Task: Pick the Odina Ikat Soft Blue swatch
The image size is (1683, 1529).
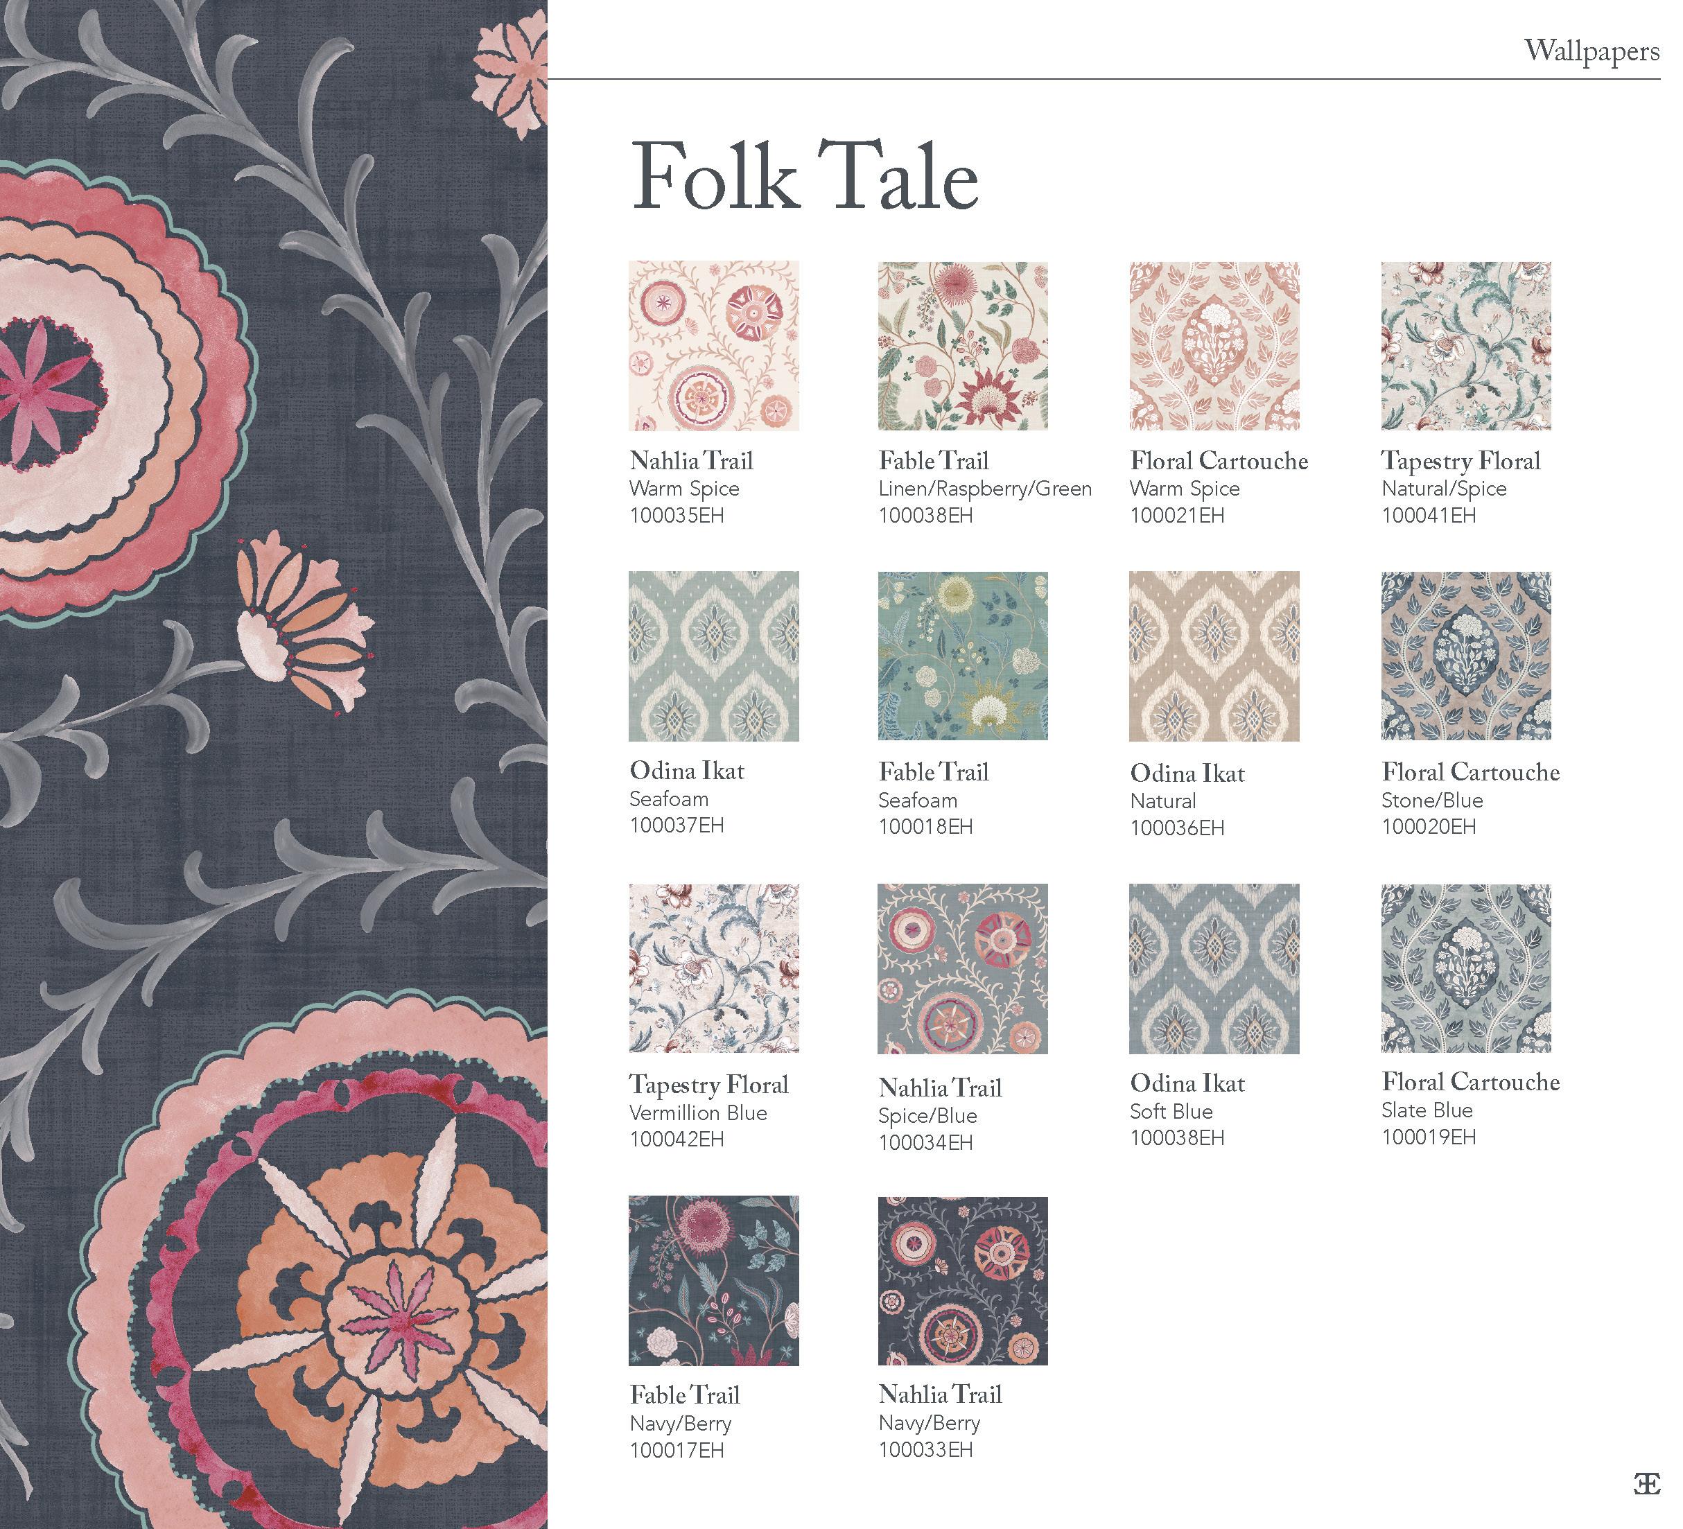Action: coord(1214,968)
